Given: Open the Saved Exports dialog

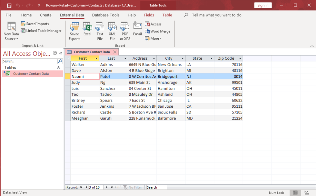Looking at the screenshot, I should click(74, 30).
